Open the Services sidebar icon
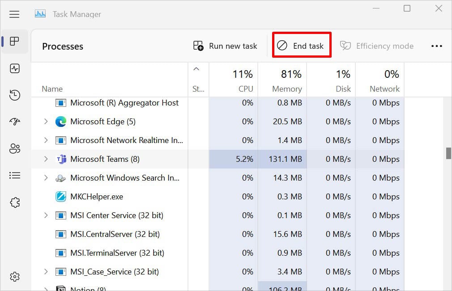The image size is (452, 291). (15, 202)
